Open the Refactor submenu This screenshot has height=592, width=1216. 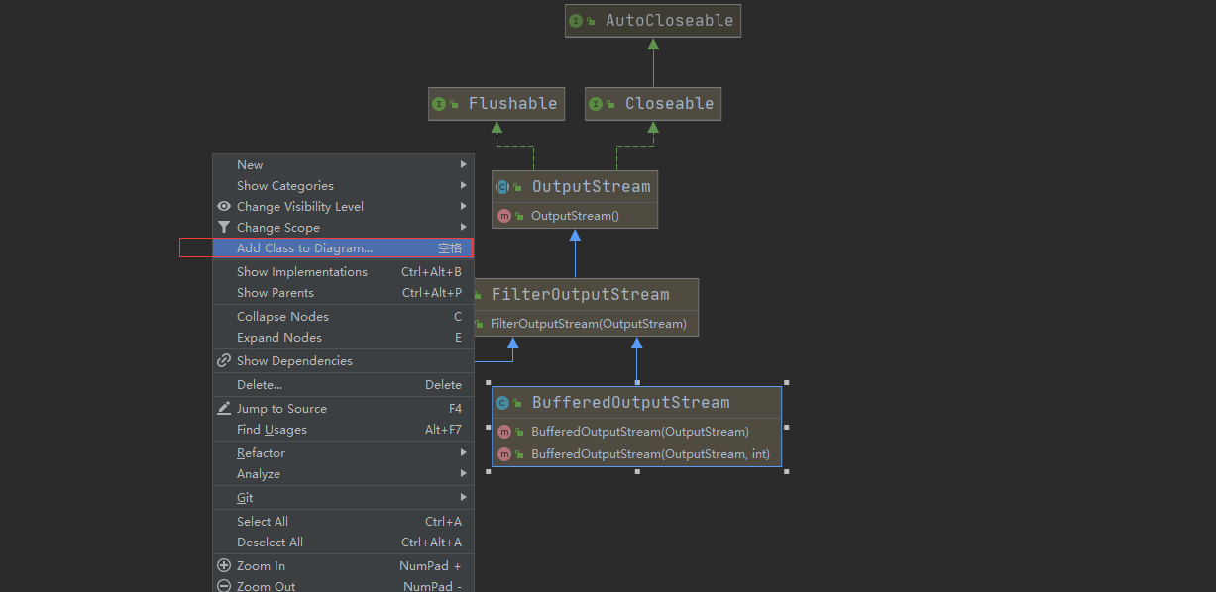pyautogui.click(x=343, y=453)
